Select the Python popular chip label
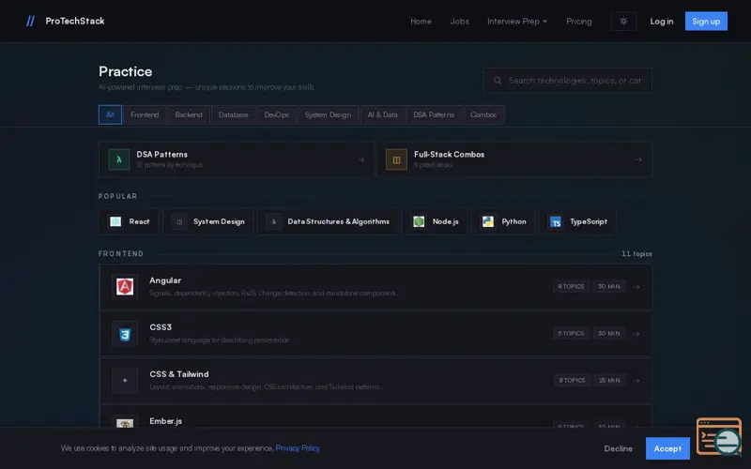The width and height of the screenshot is (751, 469). pos(513,221)
